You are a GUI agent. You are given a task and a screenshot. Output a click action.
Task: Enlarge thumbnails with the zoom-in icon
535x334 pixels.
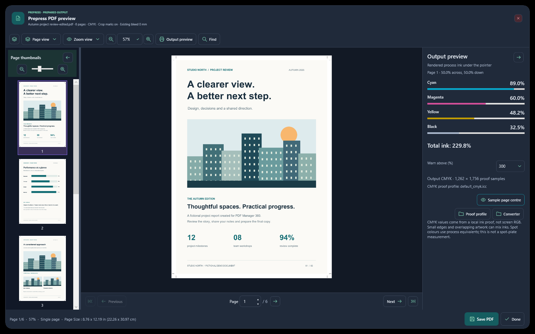63,69
